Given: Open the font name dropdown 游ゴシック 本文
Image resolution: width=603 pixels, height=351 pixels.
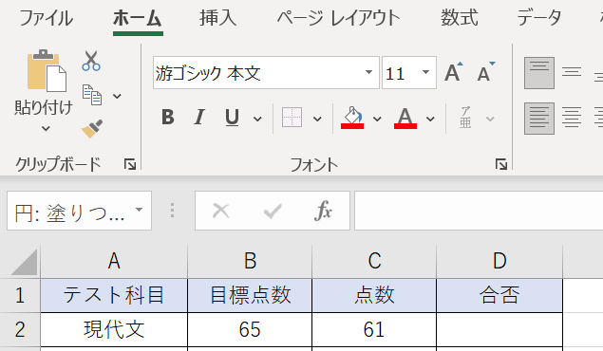Looking at the screenshot, I should [368, 72].
